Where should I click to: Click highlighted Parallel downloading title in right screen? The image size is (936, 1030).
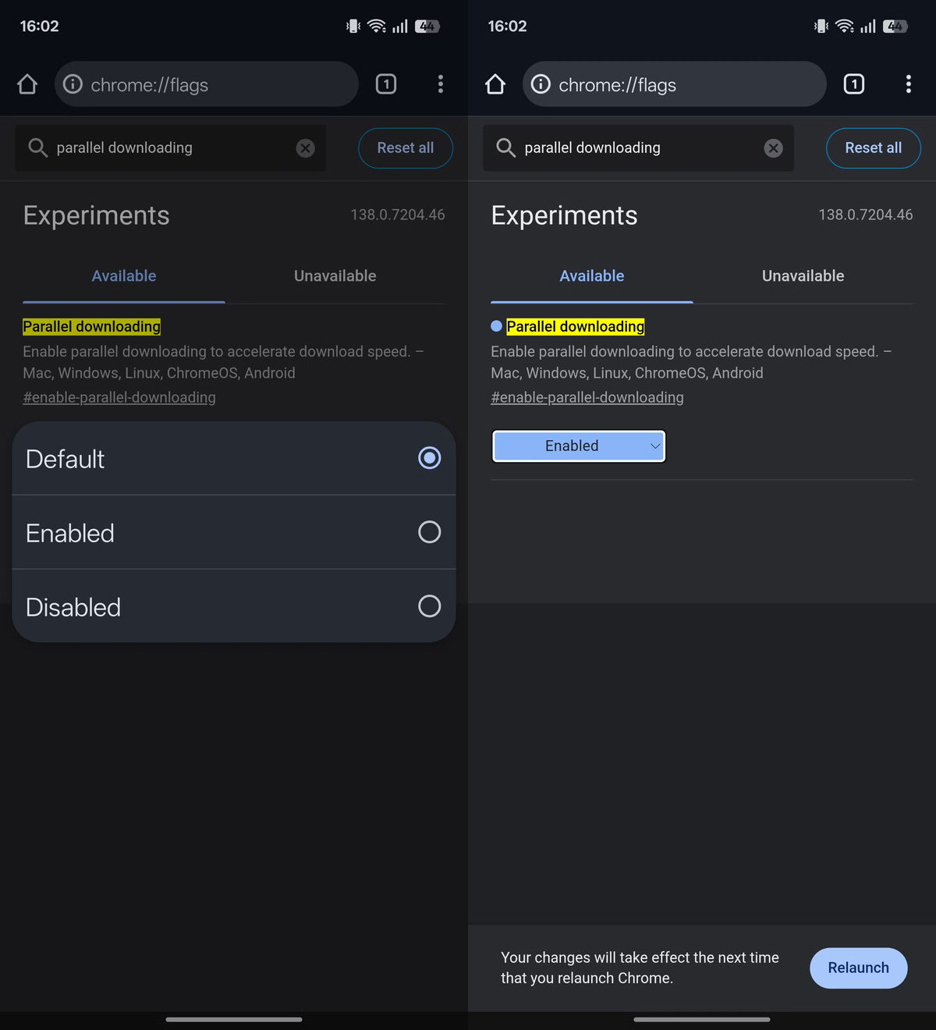[x=576, y=327]
